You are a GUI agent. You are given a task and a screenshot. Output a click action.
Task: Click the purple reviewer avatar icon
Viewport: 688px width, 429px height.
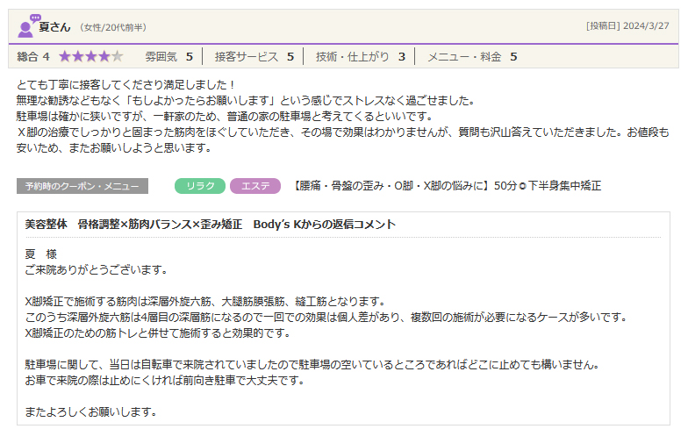pyautogui.click(x=27, y=25)
